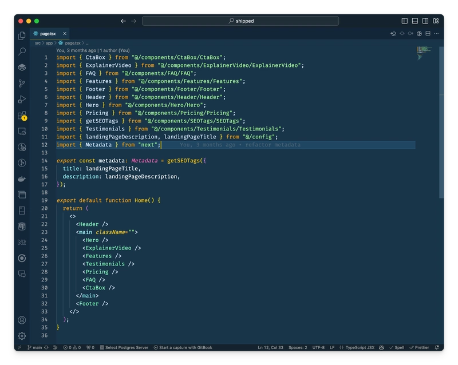Viewport: 458px width, 365px height.
Task: Toggle the secondary side bar
Action: (425, 21)
